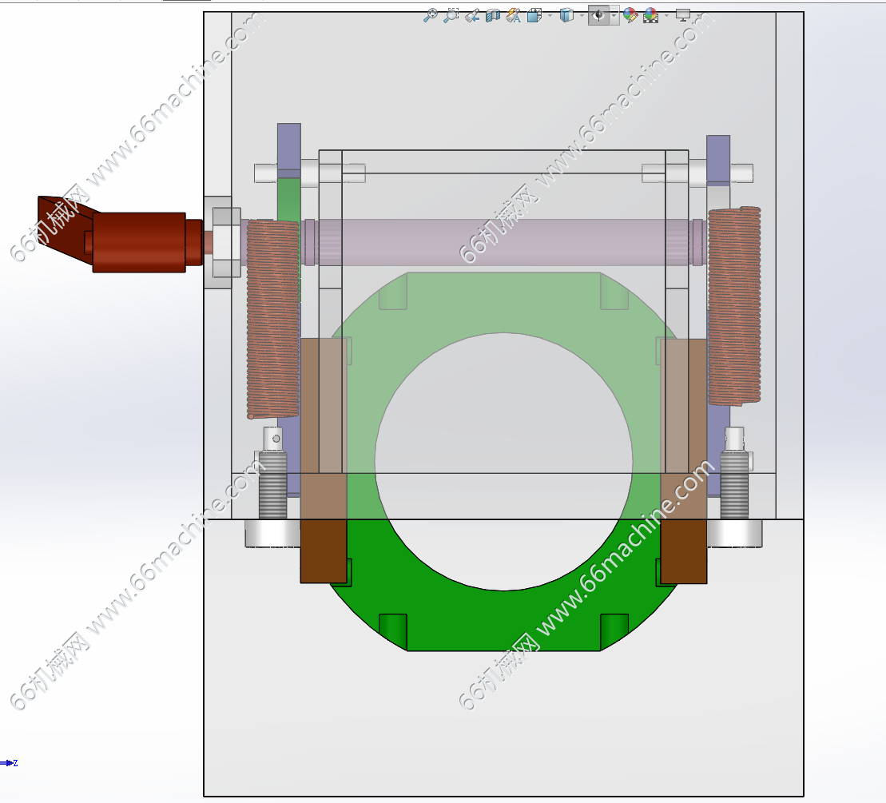Expand the Display Style dropdown arrow
886x803 pixels.
click(x=582, y=16)
